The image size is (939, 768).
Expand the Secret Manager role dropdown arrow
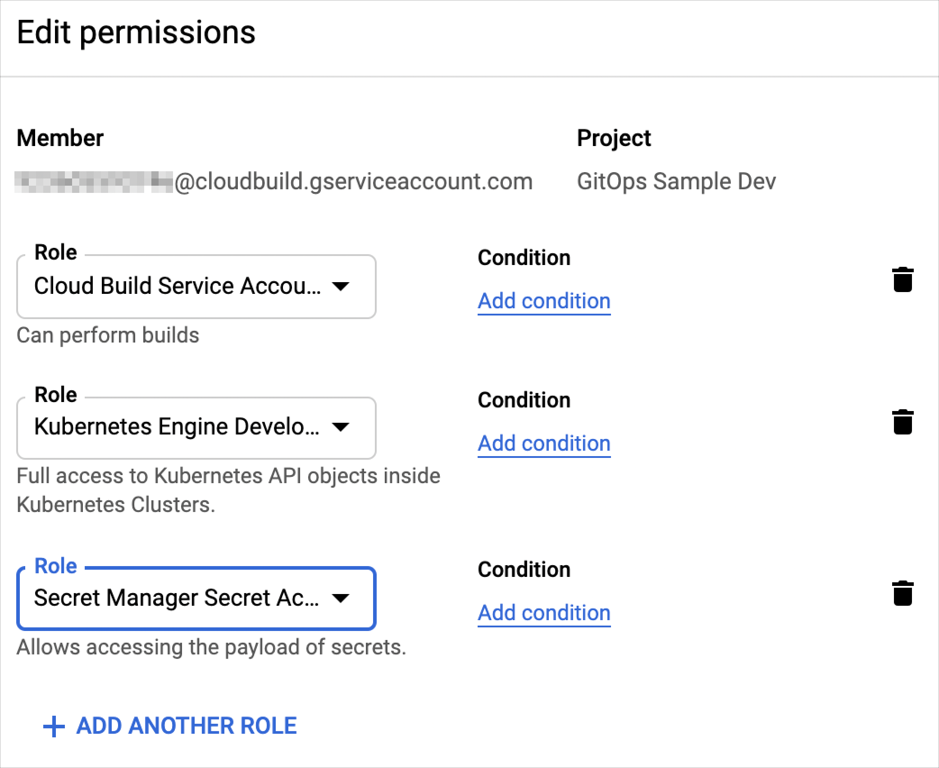[x=340, y=598]
